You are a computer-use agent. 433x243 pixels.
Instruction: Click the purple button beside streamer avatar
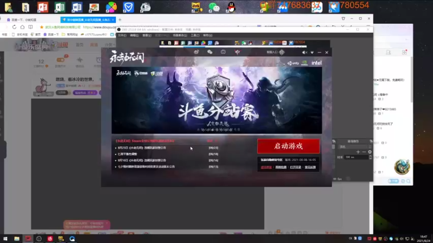(x=85, y=93)
